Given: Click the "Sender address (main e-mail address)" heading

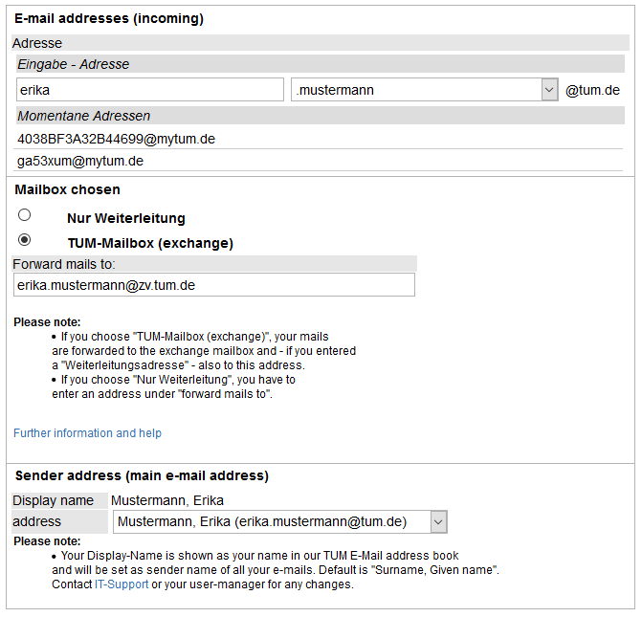Looking at the screenshot, I should pyautogui.click(x=142, y=475).
